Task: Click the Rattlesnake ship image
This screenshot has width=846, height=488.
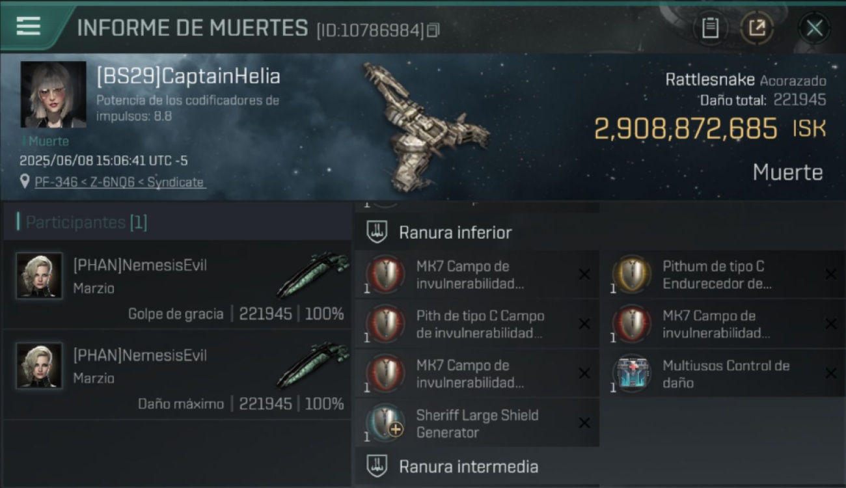Action: 426,127
